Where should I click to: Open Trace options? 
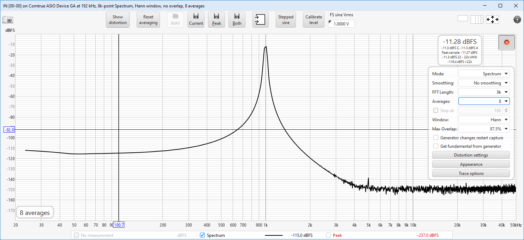click(x=471, y=174)
